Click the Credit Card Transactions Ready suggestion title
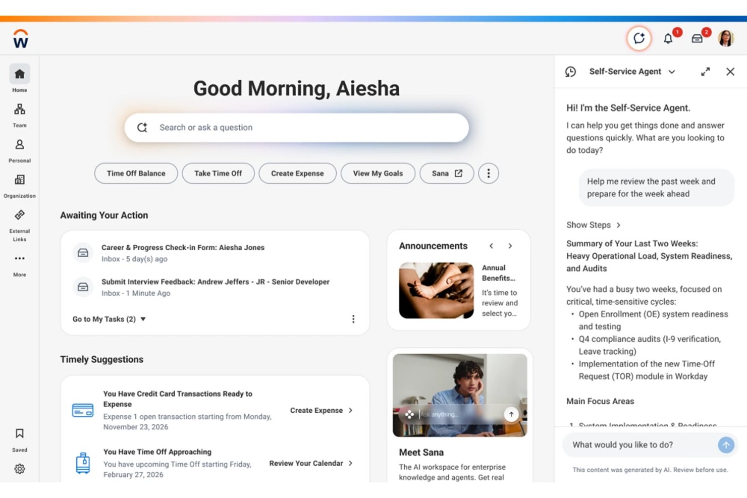This screenshot has width=747, height=498. tap(178, 399)
